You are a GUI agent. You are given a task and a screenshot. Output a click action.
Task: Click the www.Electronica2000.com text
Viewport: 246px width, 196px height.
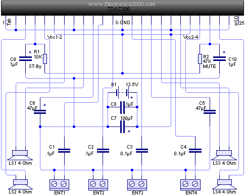tap(122, 4)
